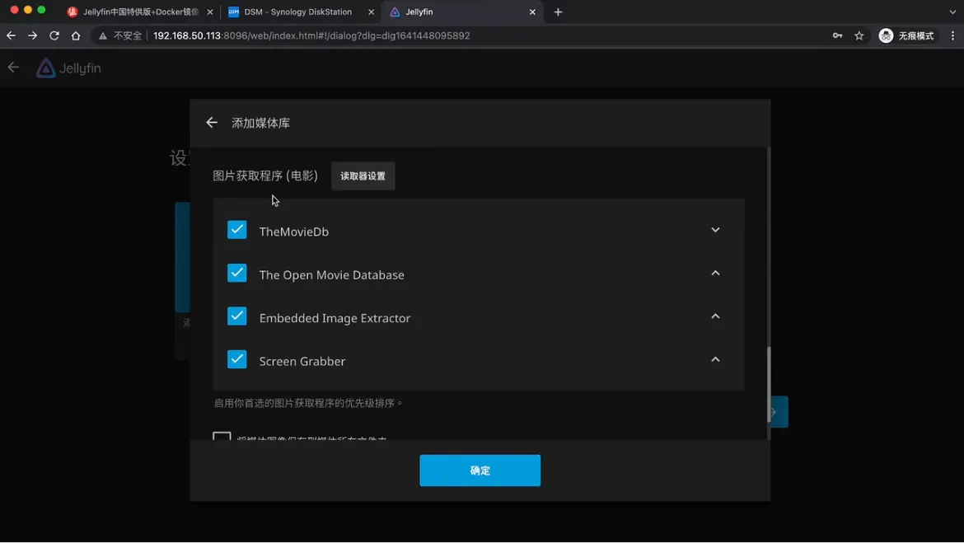Move Screen Grabber up with the chevron arrow
The width and height of the screenshot is (964, 543).
pyautogui.click(x=715, y=359)
